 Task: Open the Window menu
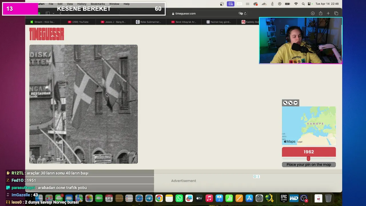(114, 4)
